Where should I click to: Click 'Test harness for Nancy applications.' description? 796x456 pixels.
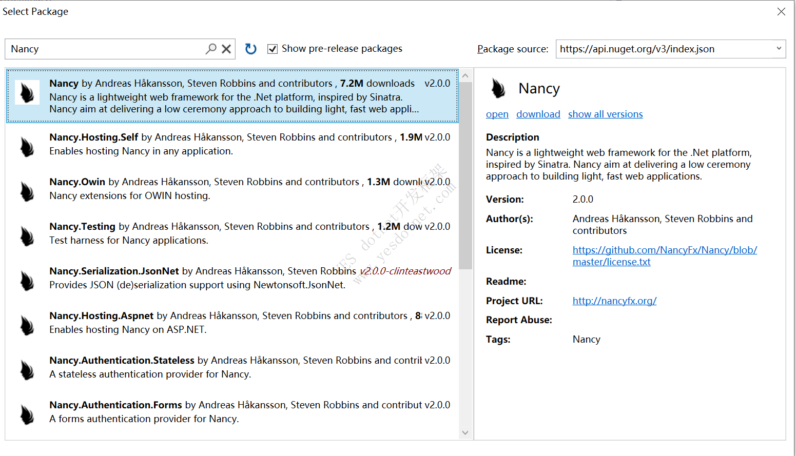click(129, 240)
